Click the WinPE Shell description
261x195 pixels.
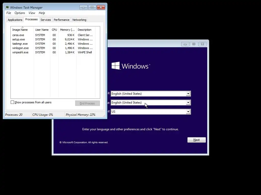click(x=85, y=52)
